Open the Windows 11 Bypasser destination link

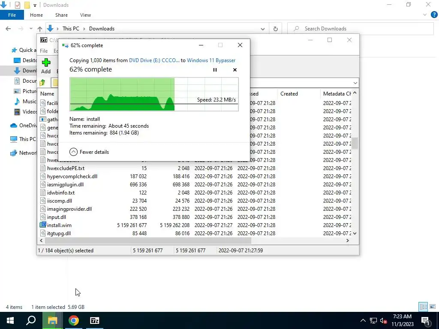coord(211,60)
